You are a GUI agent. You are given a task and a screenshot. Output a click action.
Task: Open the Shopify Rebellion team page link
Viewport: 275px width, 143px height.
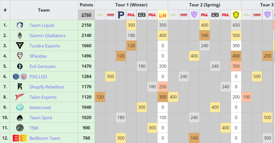click(46, 87)
